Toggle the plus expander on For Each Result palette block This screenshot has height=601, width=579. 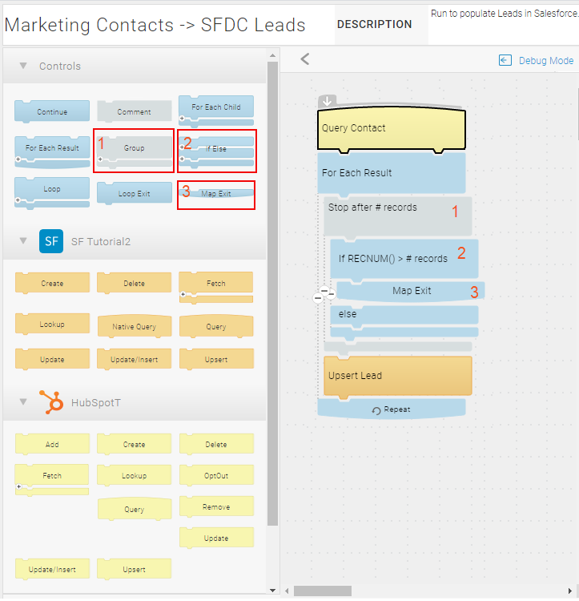pyautogui.click(x=18, y=160)
